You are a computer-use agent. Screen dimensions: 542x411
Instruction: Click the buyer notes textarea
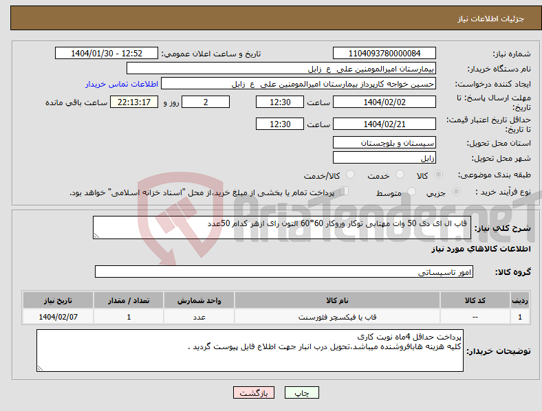(250, 351)
